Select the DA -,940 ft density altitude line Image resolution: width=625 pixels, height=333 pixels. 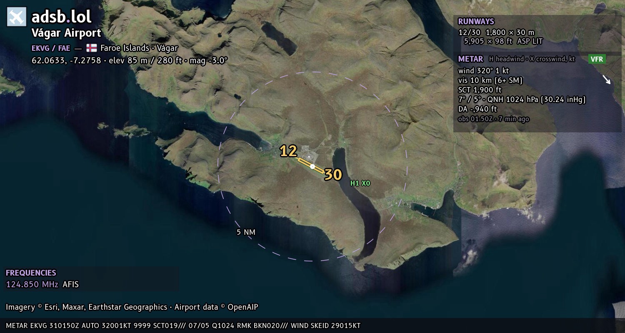pyautogui.click(x=477, y=109)
